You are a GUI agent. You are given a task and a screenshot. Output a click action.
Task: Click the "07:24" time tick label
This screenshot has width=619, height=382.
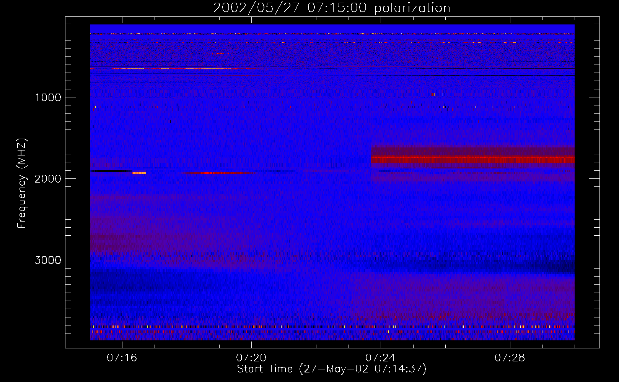pyautogui.click(x=381, y=358)
